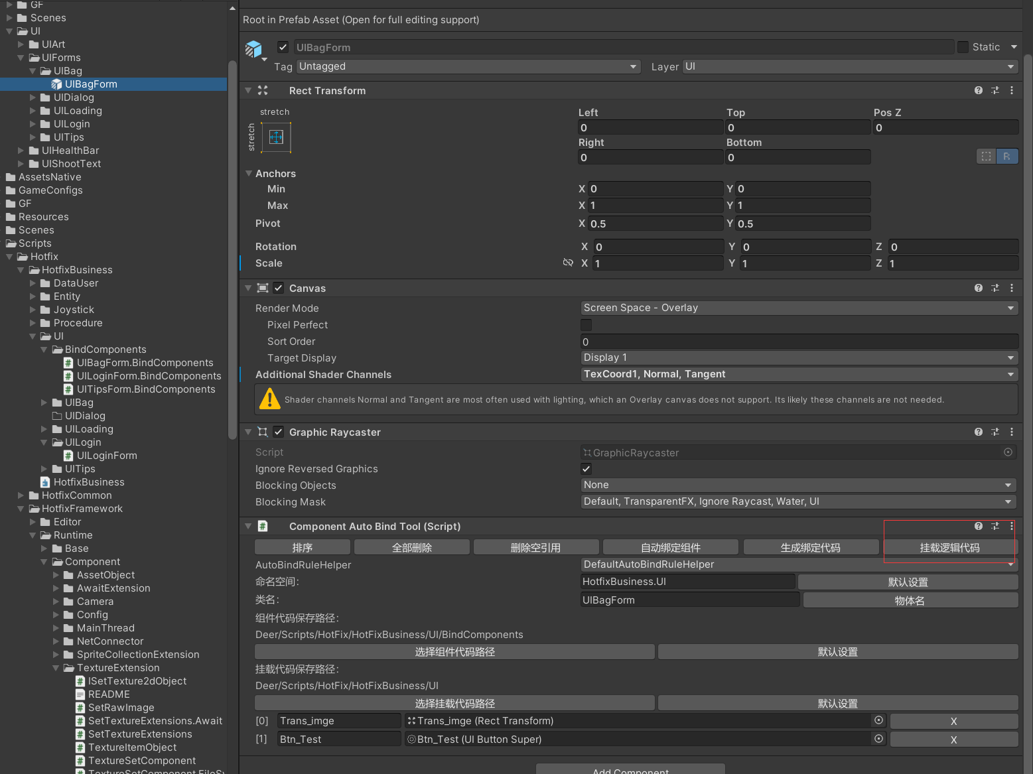Disable the Graphic Raycaster component checkbox
This screenshot has height=774, width=1033.
(279, 432)
